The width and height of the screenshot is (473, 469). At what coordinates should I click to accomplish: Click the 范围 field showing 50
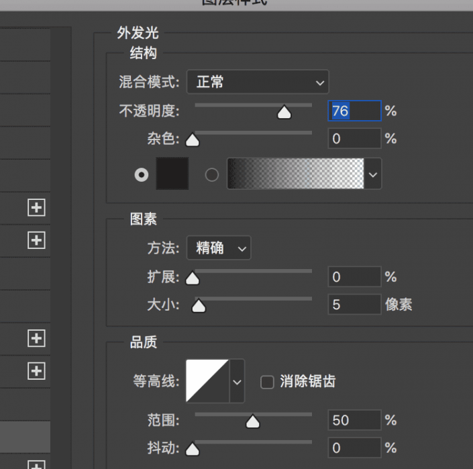pos(354,420)
